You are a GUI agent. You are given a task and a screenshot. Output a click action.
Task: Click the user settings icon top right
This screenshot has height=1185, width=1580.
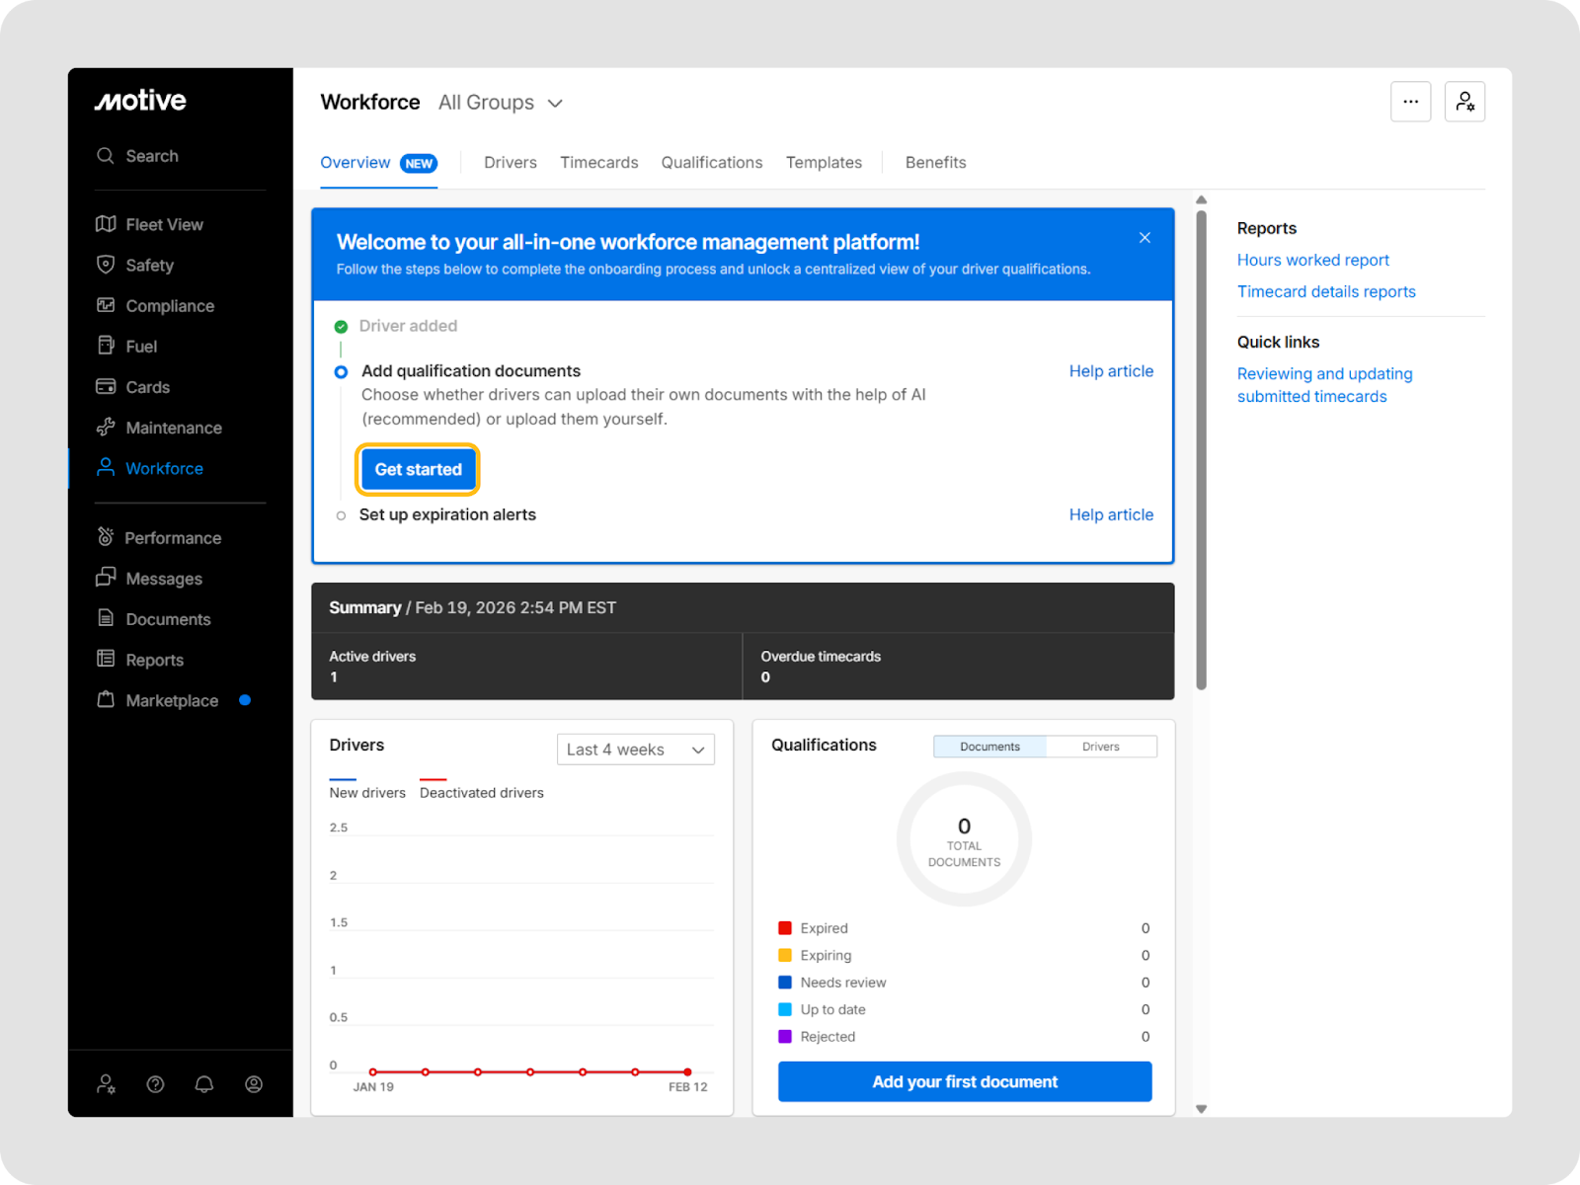(x=1464, y=102)
